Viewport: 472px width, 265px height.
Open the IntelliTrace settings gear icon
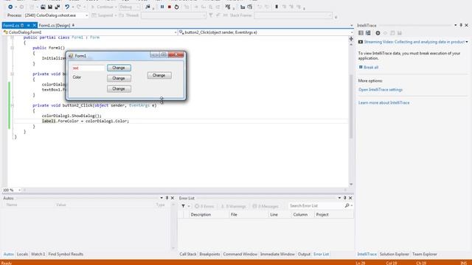click(378, 33)
